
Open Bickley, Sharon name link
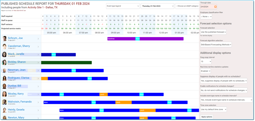pyautogui.click(x=17, y=62)
